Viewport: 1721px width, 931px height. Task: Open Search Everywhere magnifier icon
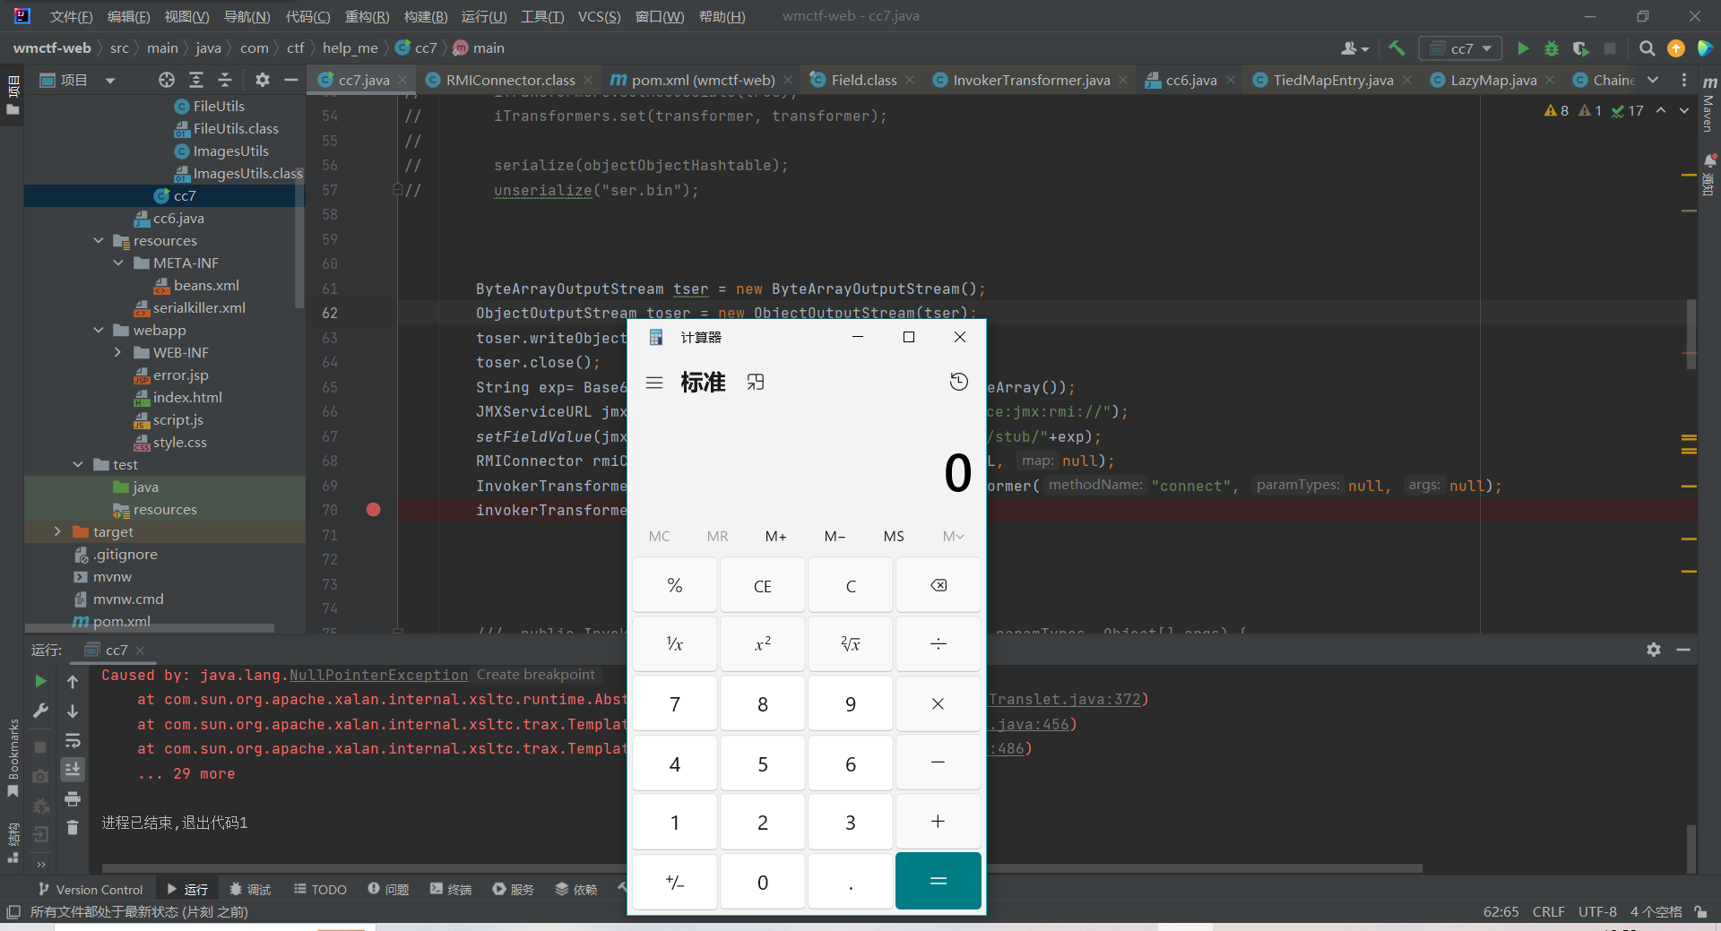tap(1647, 48)
